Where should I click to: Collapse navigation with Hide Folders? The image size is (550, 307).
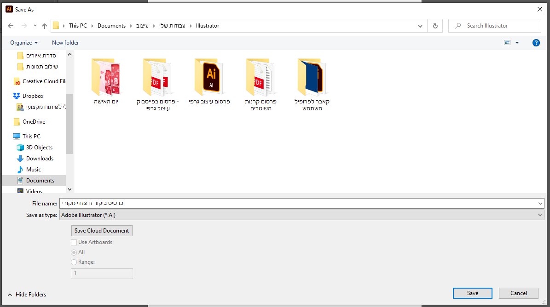tap(27, 295)
